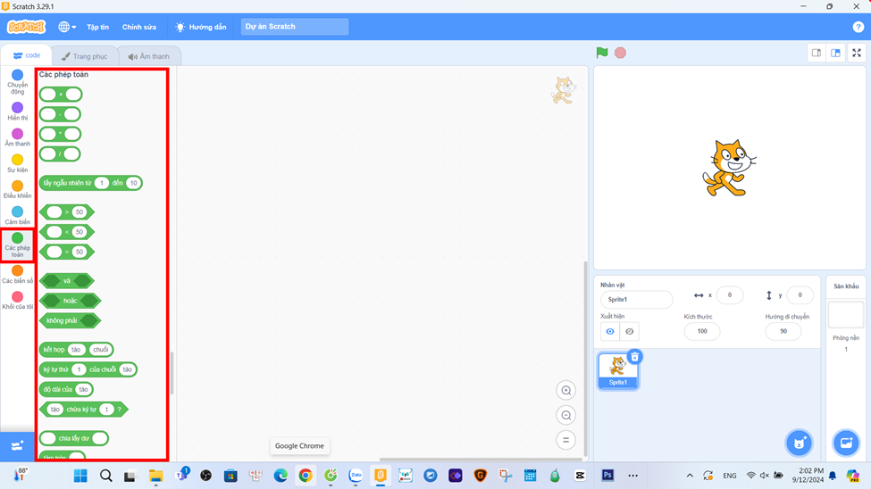Open Hướng dẫn tutorials
Screen dimensions: 871x489
coord(200,27)
